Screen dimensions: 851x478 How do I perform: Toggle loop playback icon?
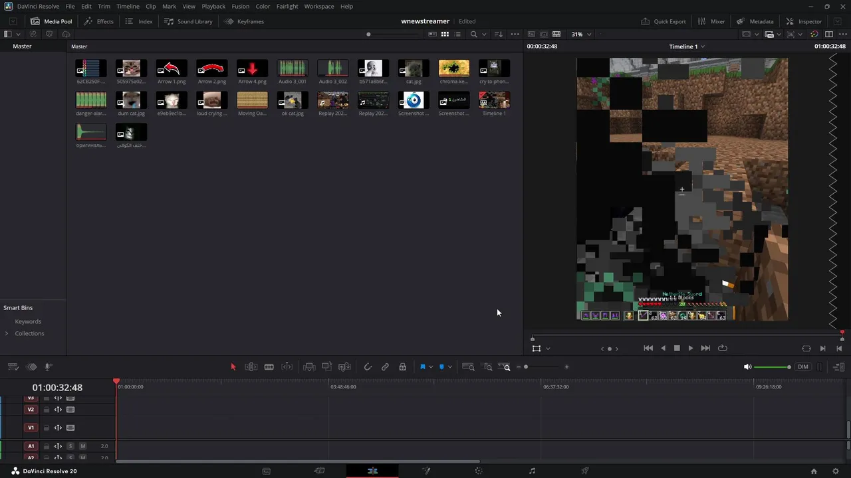[723, 348]
